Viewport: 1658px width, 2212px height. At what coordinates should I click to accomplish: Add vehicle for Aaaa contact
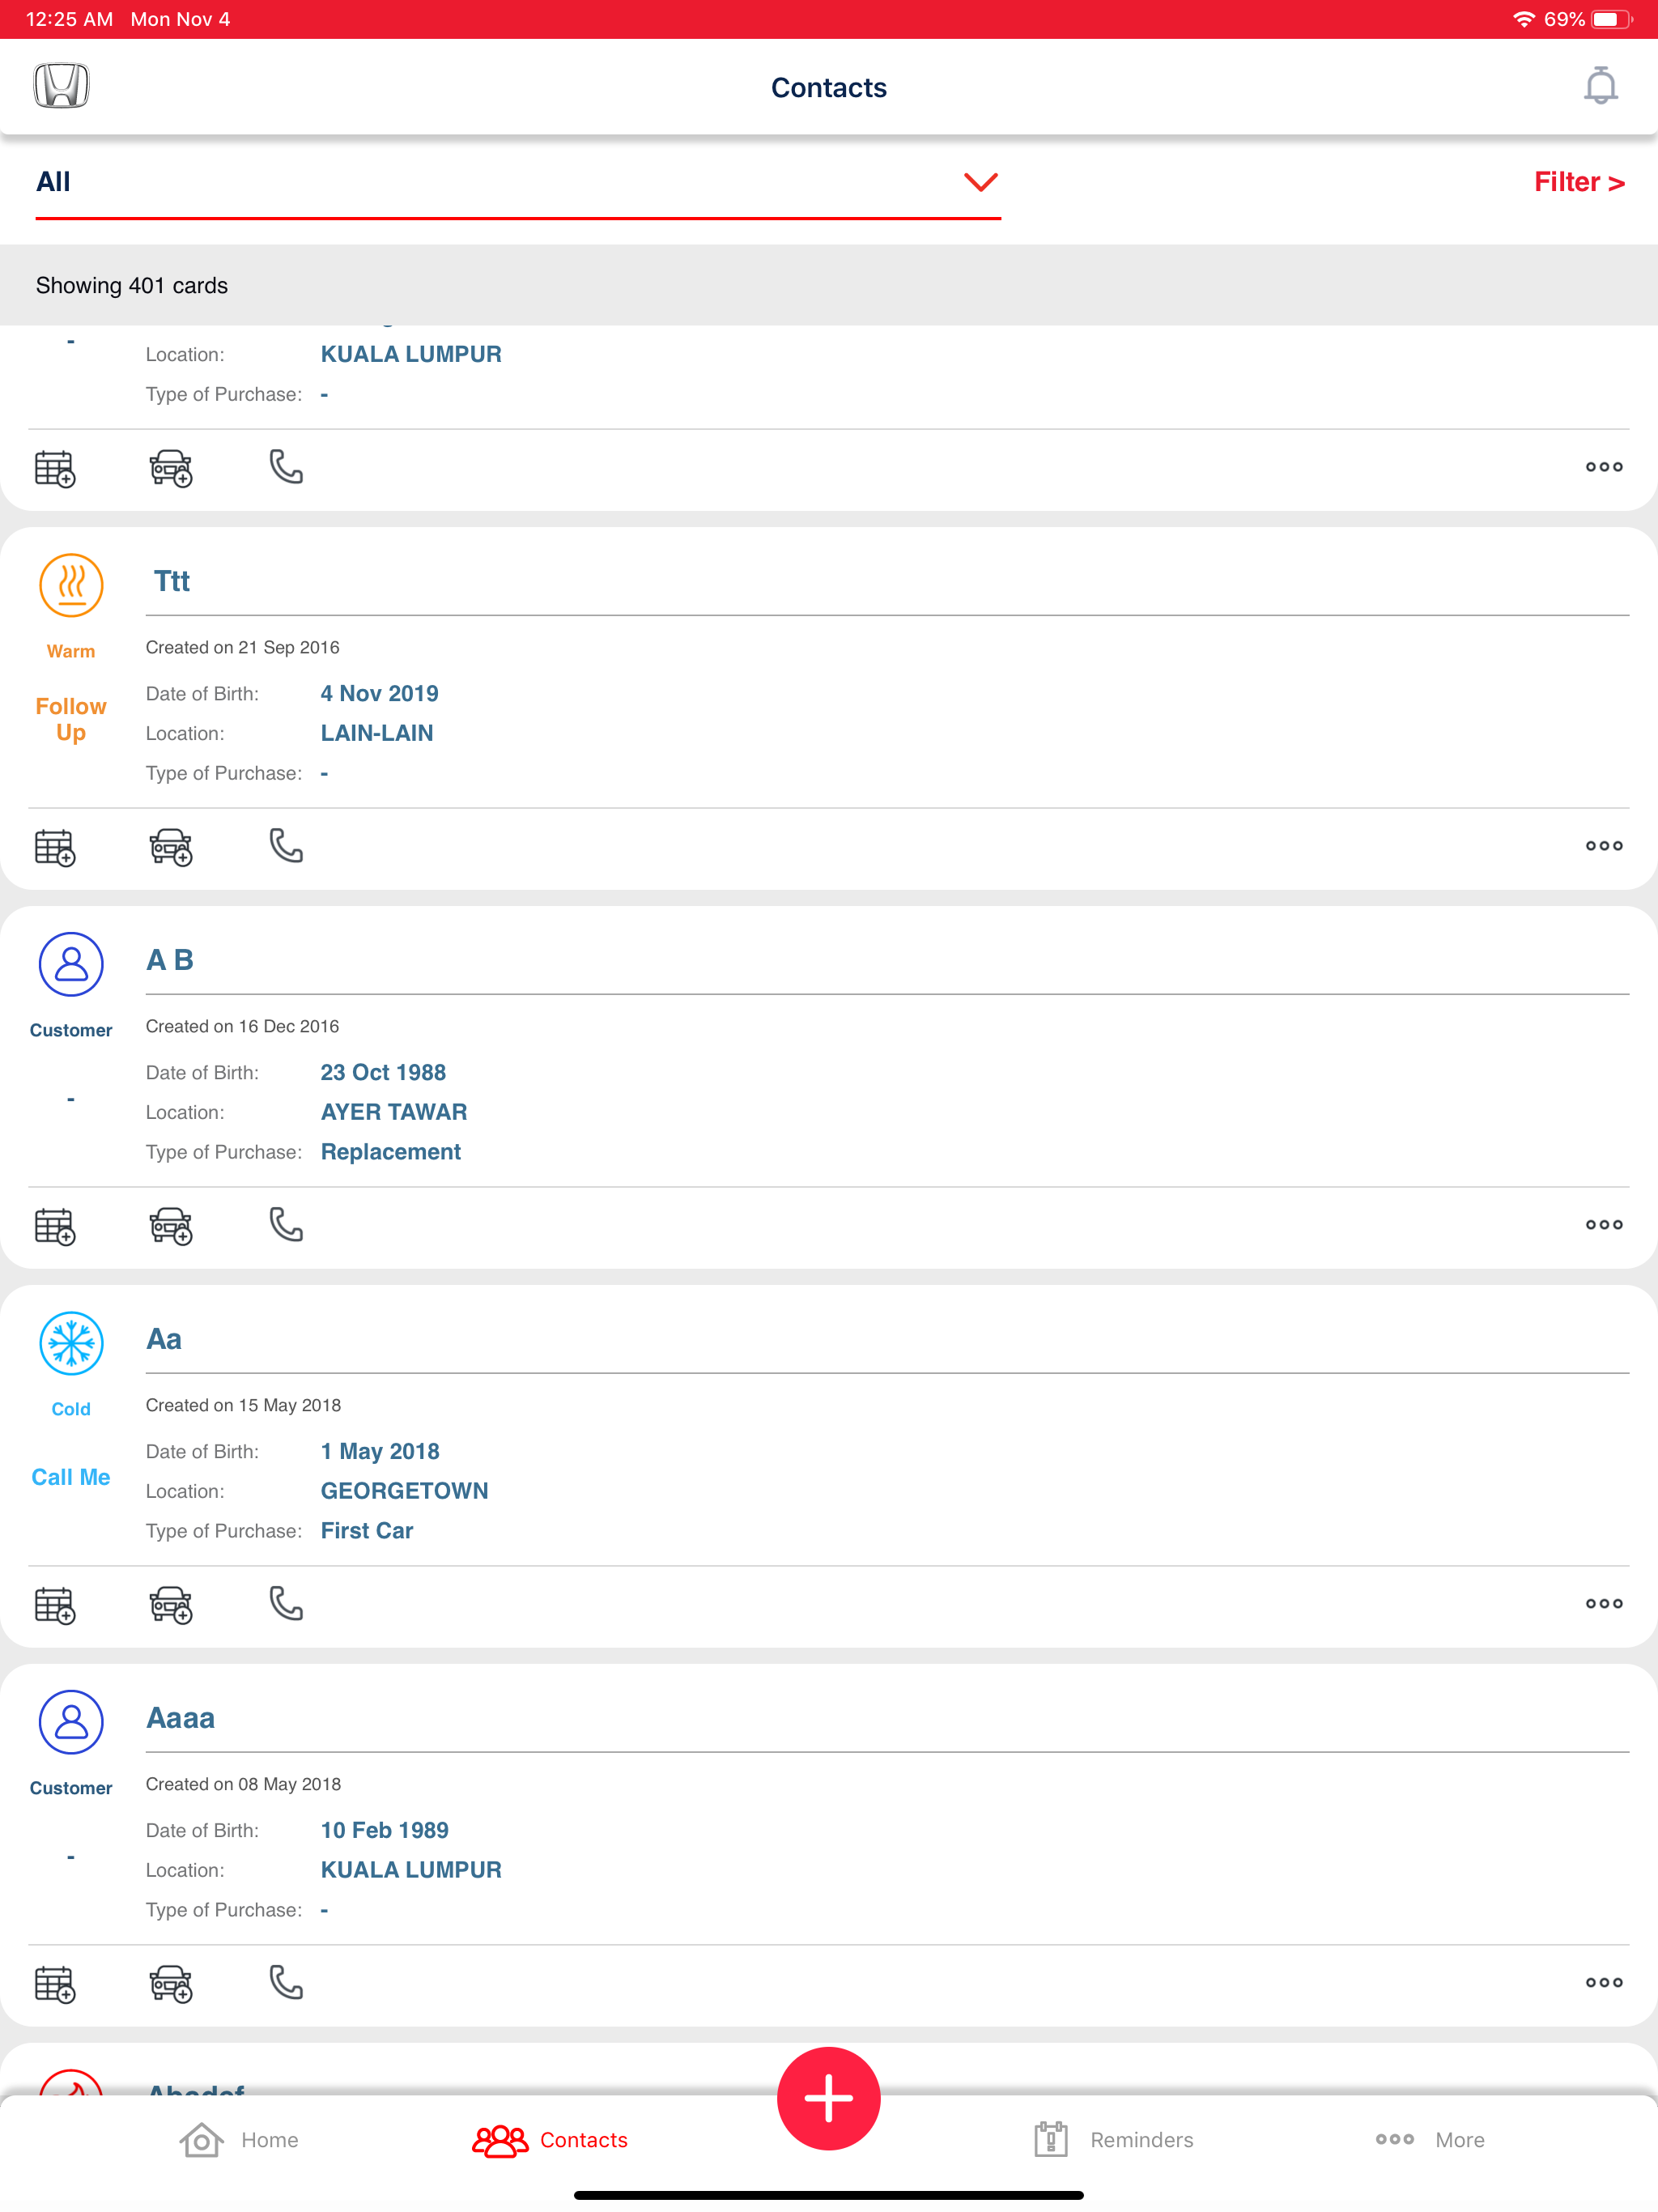tap(171, 1984)
